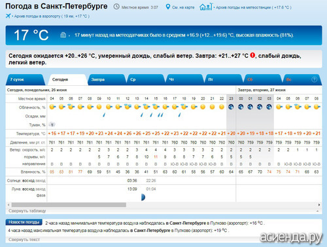Image resolution: width=327 pixels, height=247 pixels.
Task: Click the map pin icon
Action: (167, 7)
